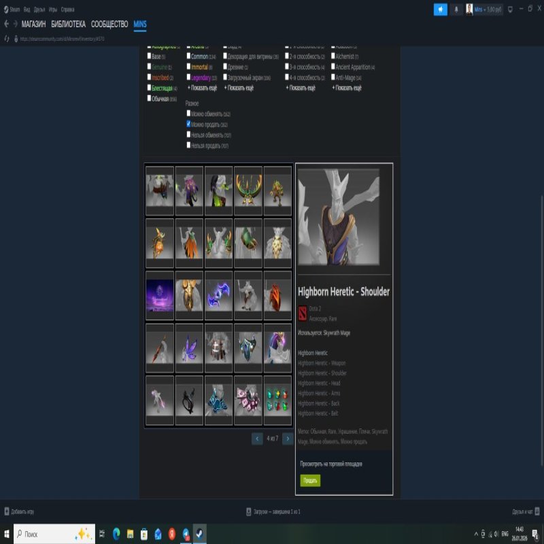Open the Mins account balance dropdown
The image size is (544, 544).
pos(487,10)
